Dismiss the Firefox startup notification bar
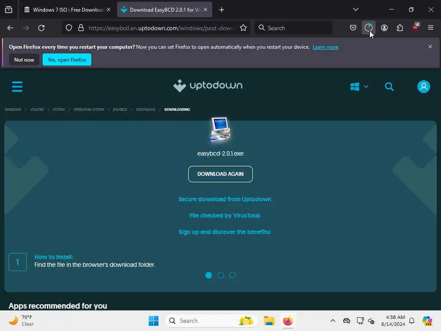Image resolution: width=441 pixels, height=331 pixels. (430, 47)
